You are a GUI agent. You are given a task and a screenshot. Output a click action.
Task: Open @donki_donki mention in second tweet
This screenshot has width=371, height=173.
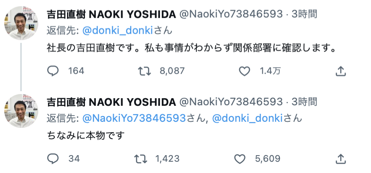coord(247,118)
